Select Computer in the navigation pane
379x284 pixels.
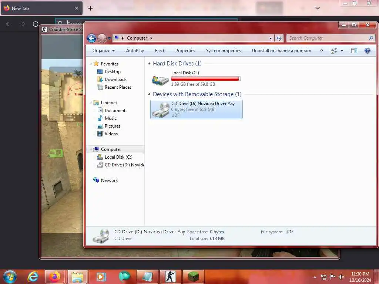(111, 149)
